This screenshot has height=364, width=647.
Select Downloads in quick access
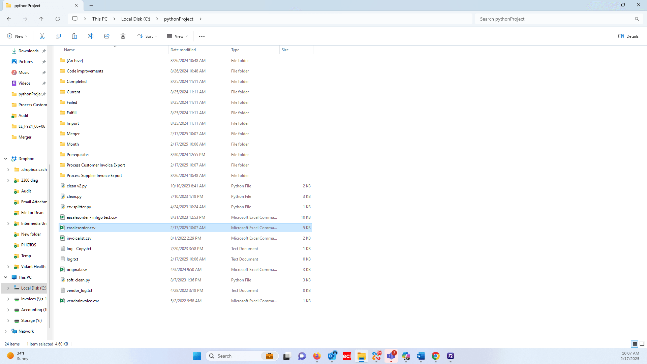point(28,51)
